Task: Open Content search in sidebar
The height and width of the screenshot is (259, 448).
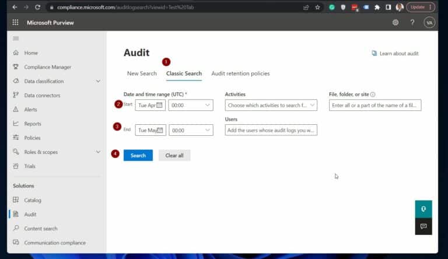Action: 41,229
